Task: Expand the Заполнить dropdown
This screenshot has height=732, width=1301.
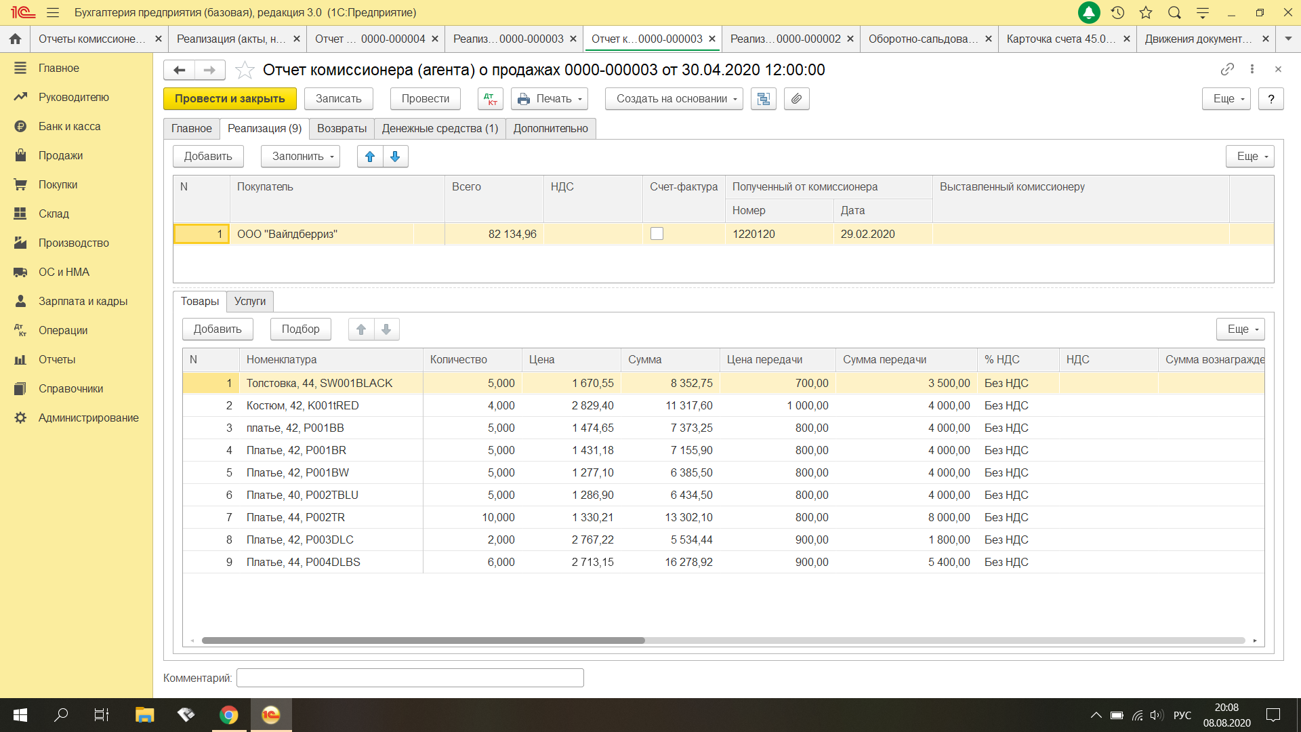Action: click(x=300, y=157)
